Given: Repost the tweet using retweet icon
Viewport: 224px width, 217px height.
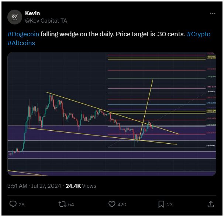Looking at the screenshot, I should [62, 204].
